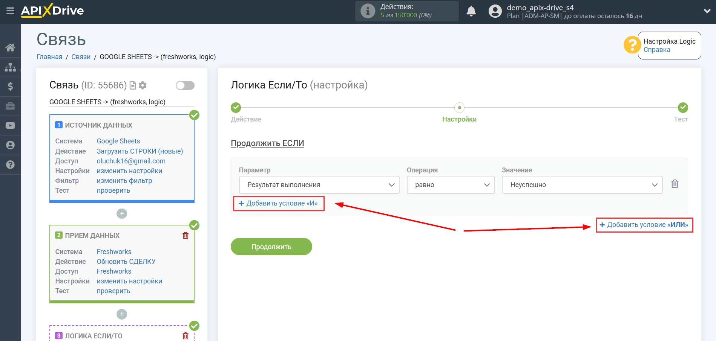Open the YouTube video icon in the sidebar
This screenshot has width=716, height=341.
pyautogui.click(x=10, y=126)
